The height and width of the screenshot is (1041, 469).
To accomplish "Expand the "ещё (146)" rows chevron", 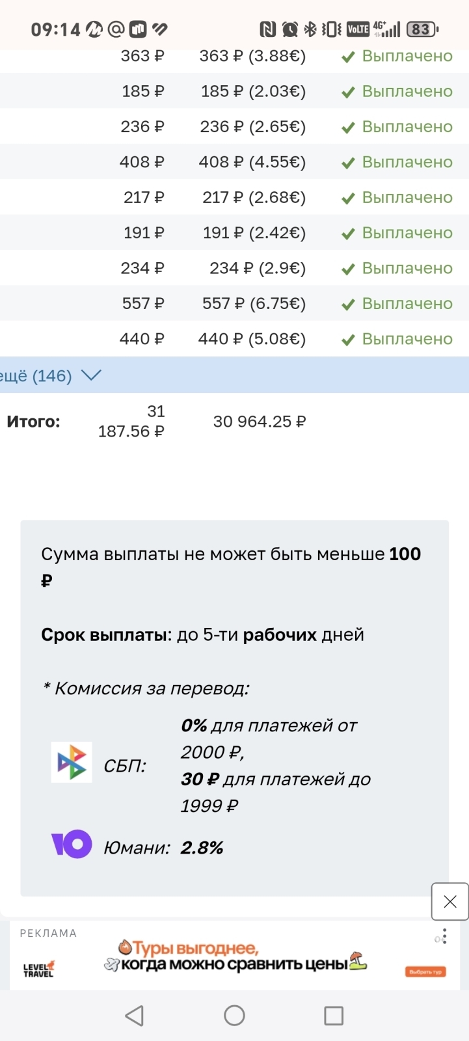I will pos(90,375).
